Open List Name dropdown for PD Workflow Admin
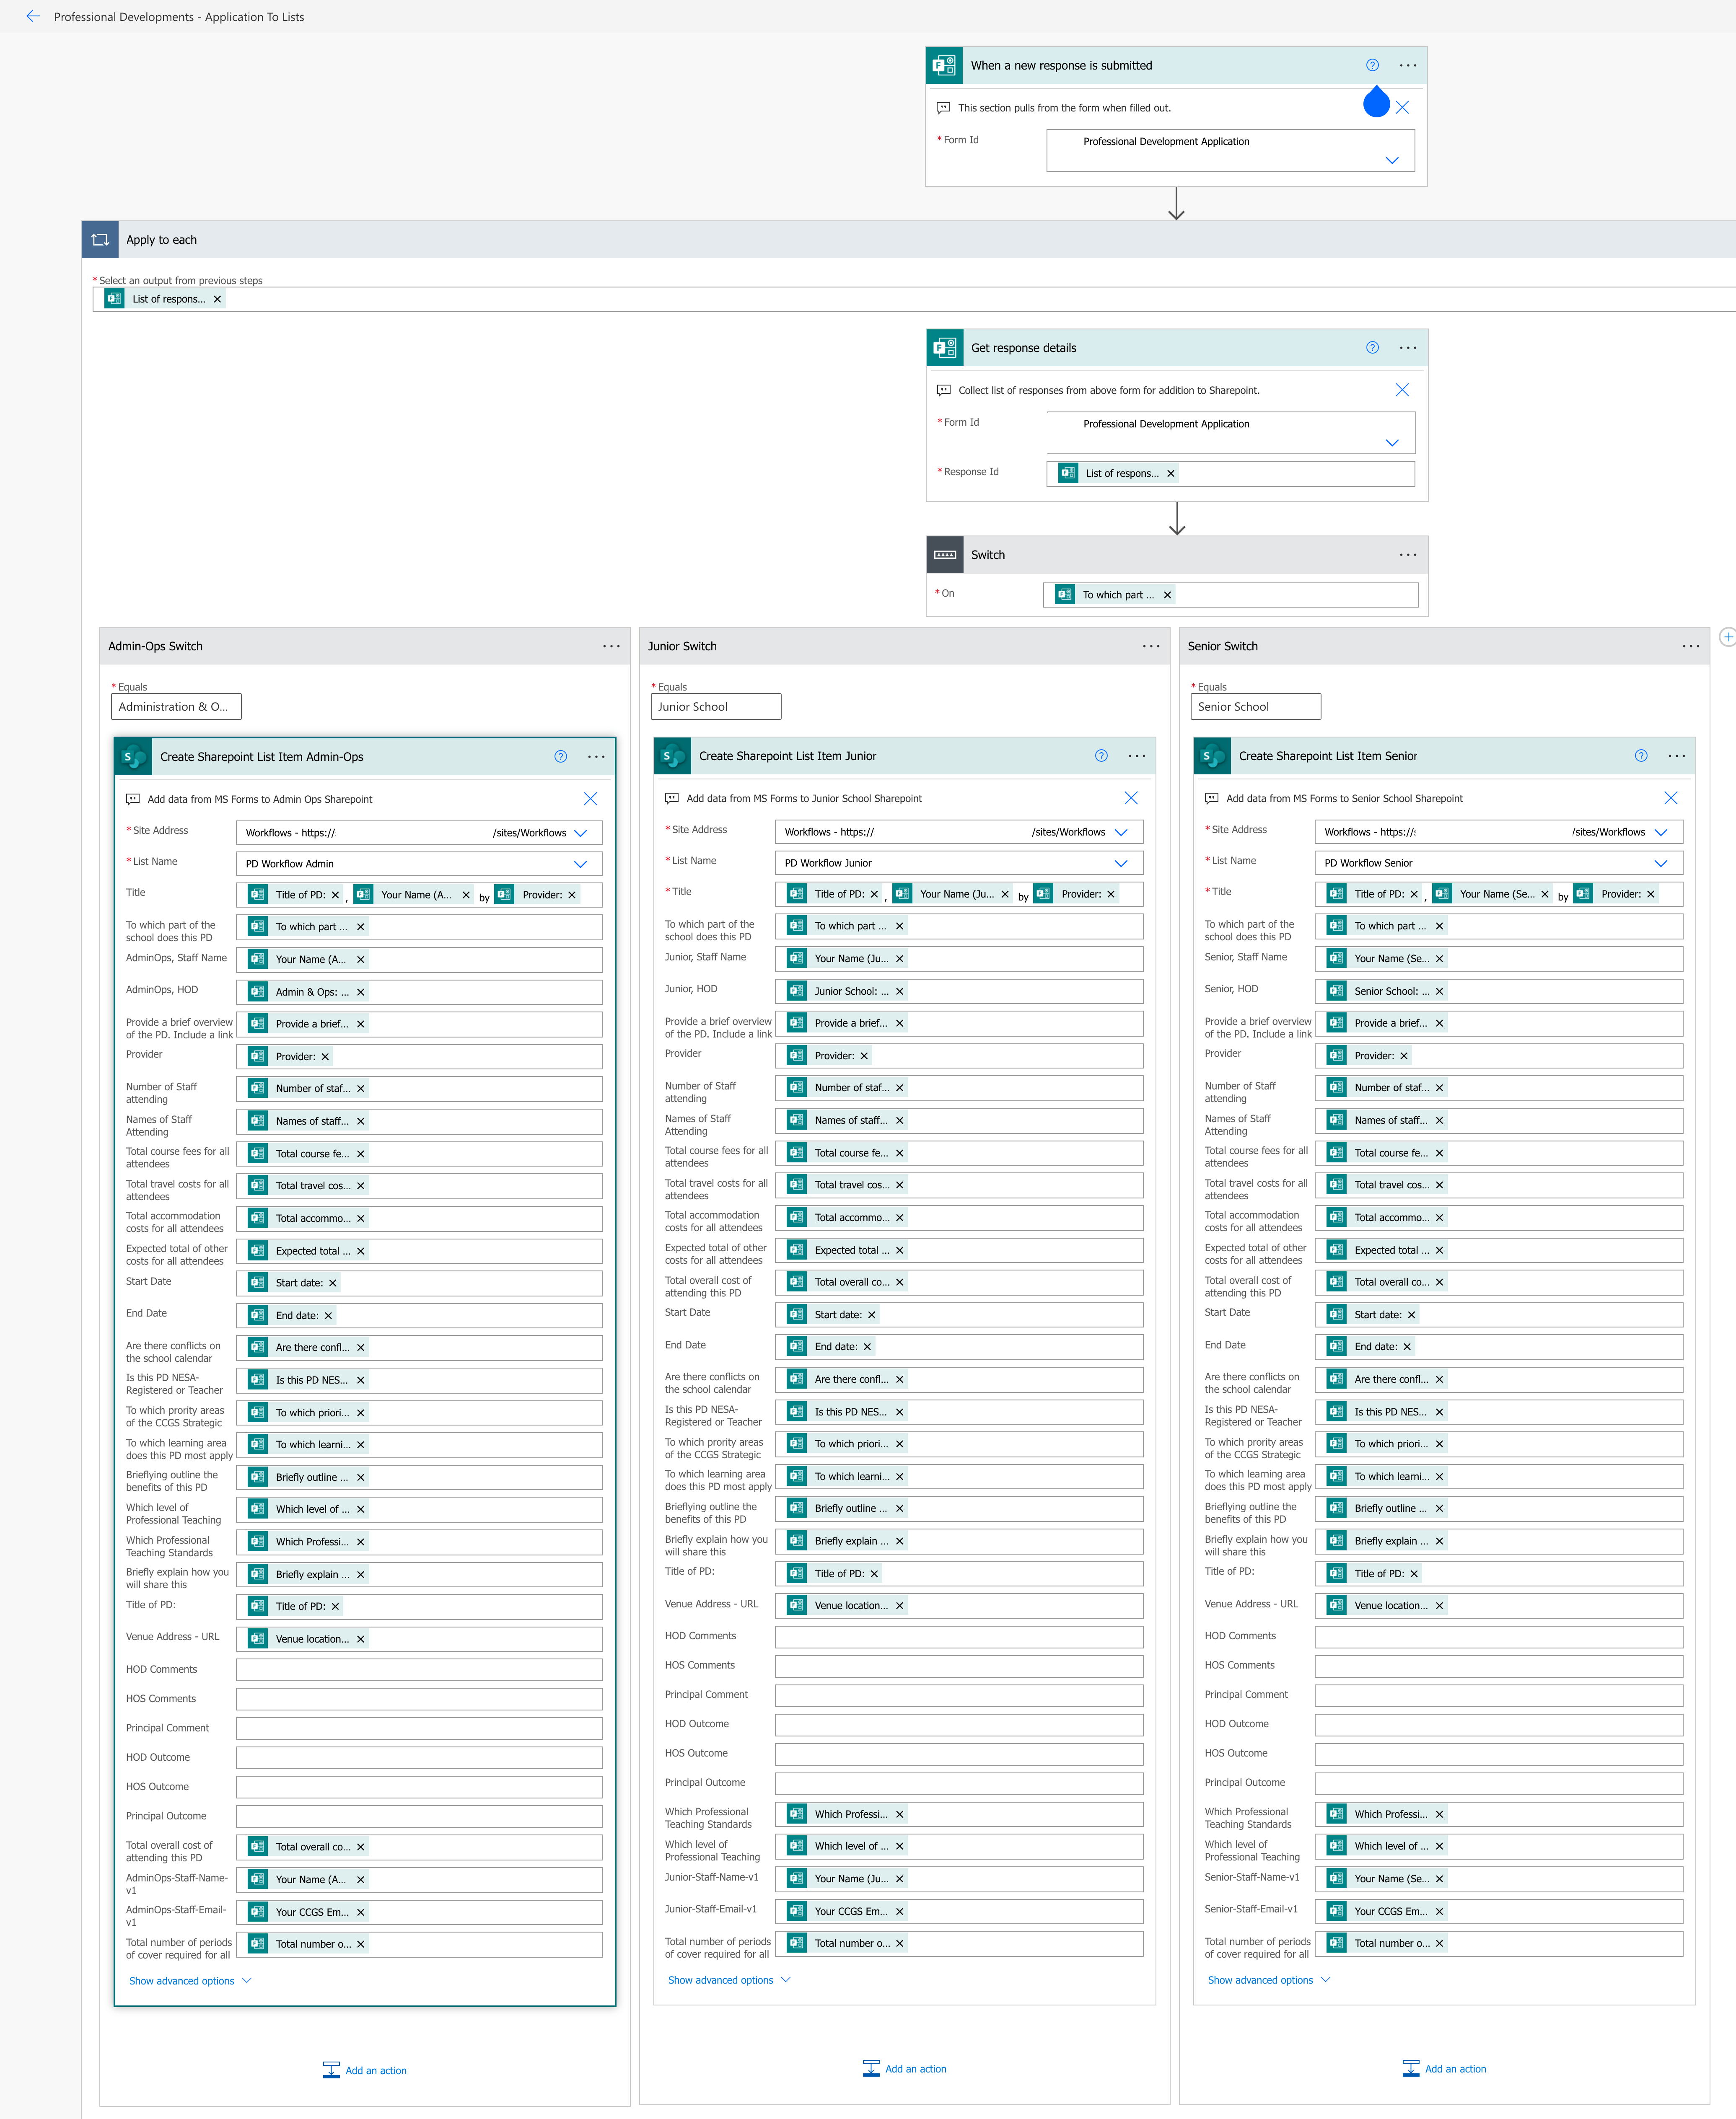The image size is (1736, 2119). [580, 864]
